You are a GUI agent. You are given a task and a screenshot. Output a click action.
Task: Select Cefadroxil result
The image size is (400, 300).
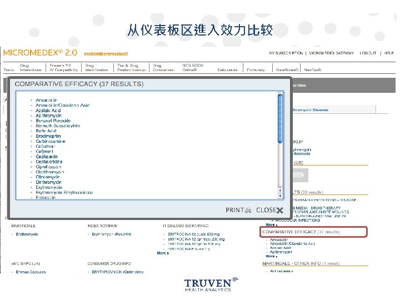click(x=46, y=147)
